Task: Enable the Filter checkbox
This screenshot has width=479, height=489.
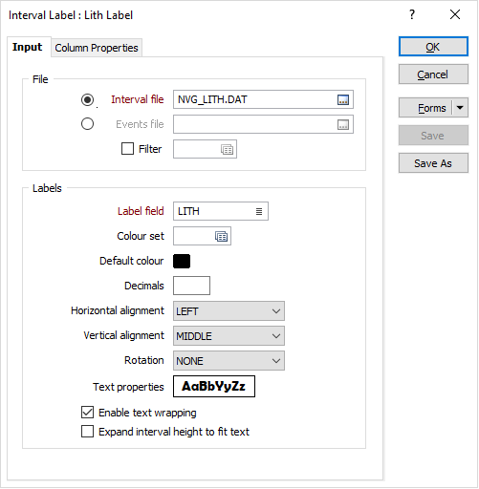Action: click(127, 149)
